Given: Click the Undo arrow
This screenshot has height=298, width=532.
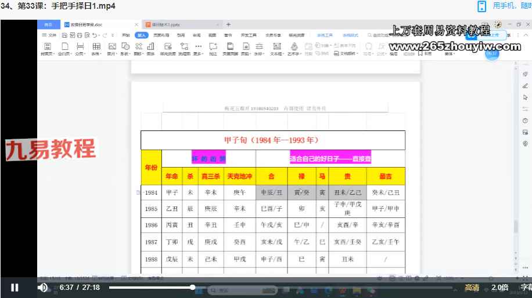Looking at the screenshot, I should pyautogui.click(x=95, y=35).
